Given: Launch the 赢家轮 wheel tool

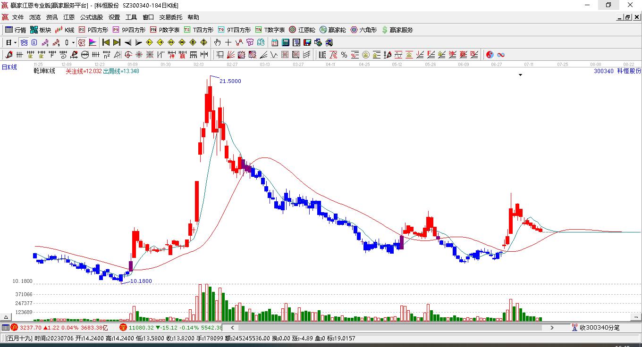Looking at the screenshot, I should (333, 30).
